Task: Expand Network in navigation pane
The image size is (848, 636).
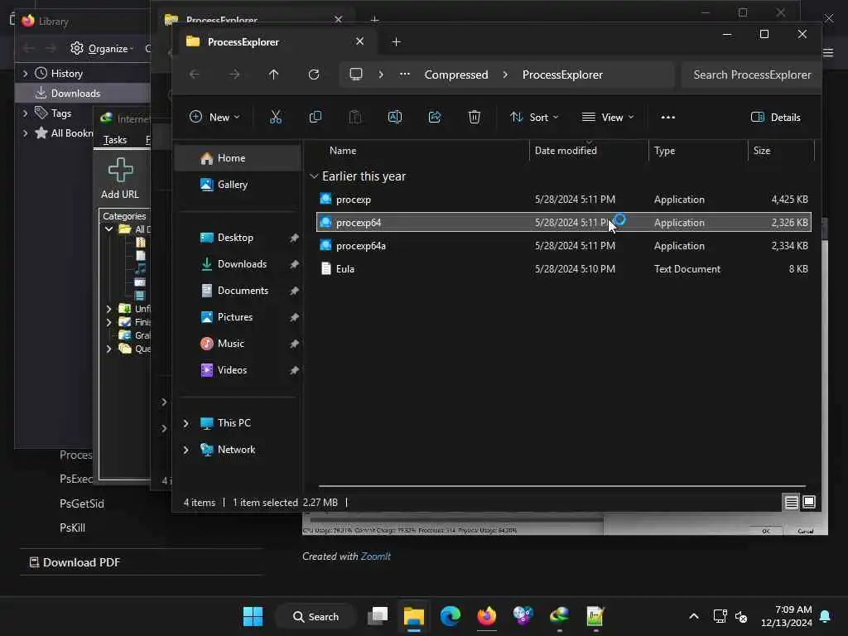Action: click(x=185, y=450)
